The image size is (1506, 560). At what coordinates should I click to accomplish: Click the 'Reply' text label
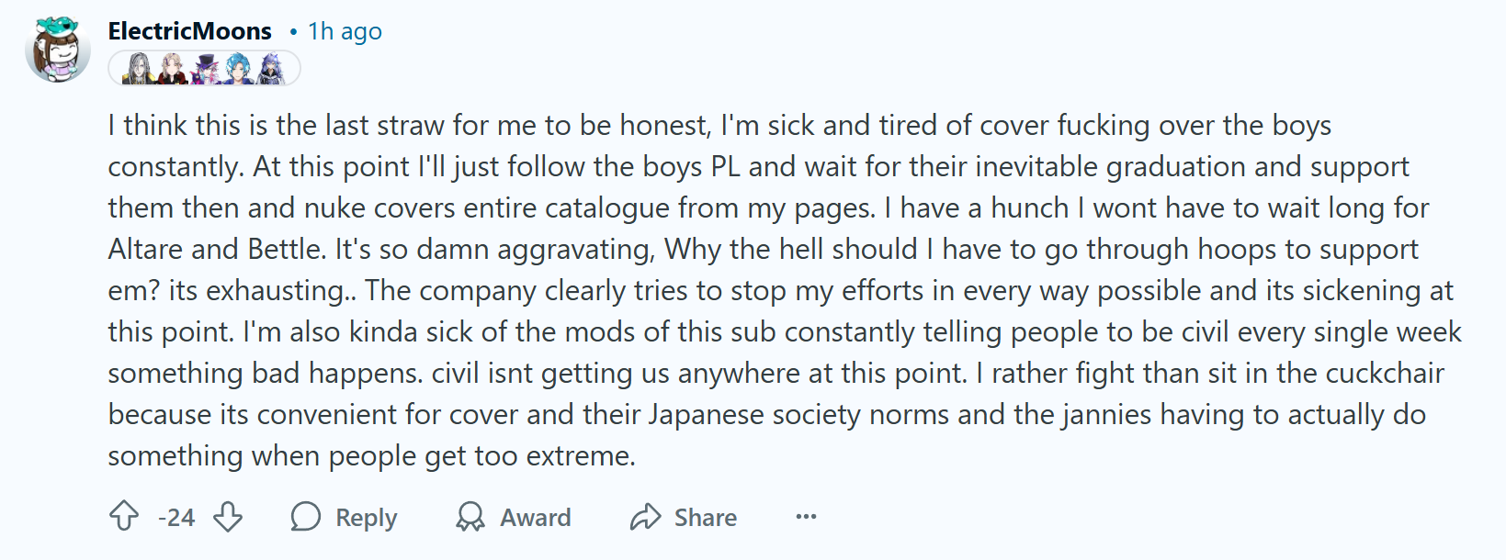point(366,518)
